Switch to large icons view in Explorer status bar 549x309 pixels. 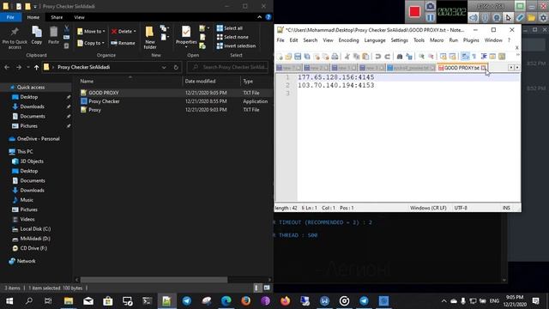(x=267, y=288)
